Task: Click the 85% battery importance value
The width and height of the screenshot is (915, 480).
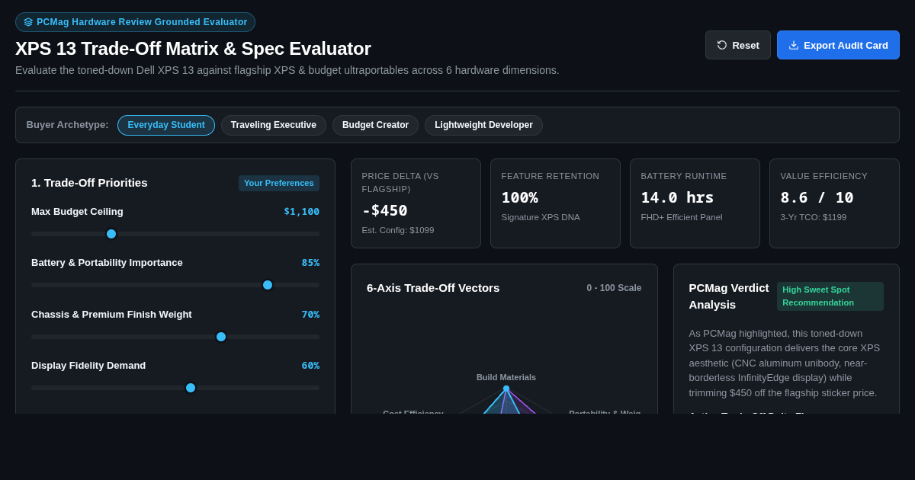Action: click(310, 263)
